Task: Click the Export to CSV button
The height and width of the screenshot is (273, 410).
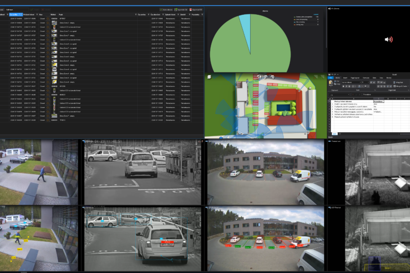Action: [180, 10]
